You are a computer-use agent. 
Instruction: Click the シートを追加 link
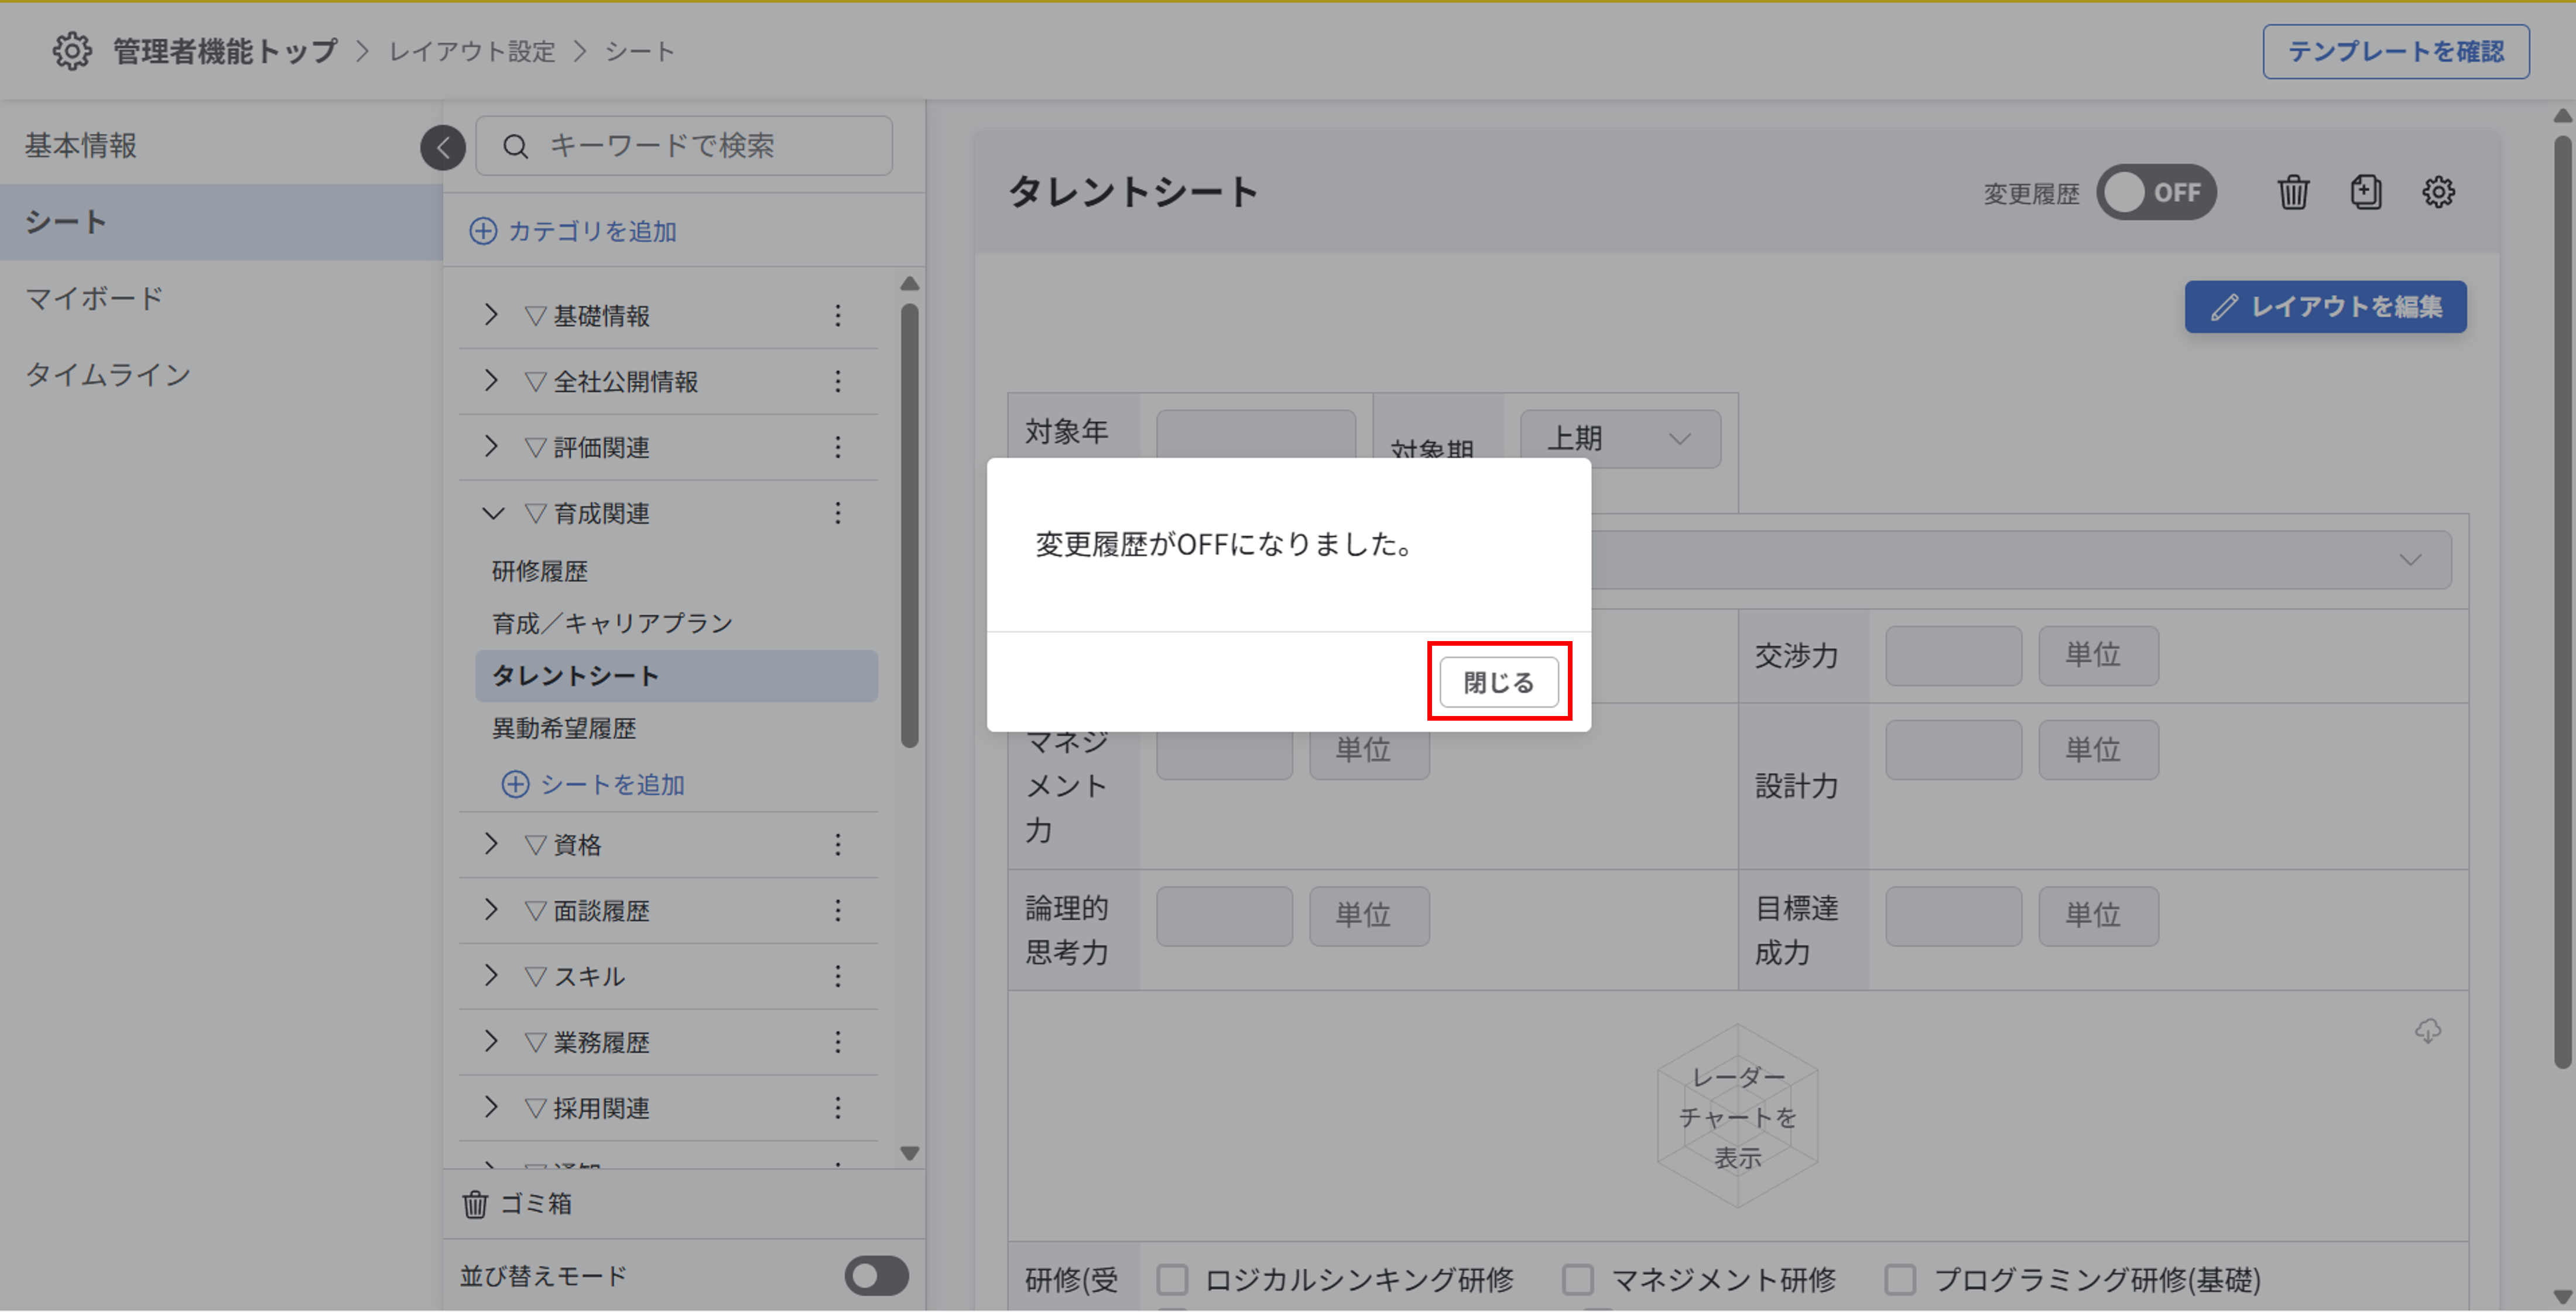pyautogui.click(x=612, y=785)
